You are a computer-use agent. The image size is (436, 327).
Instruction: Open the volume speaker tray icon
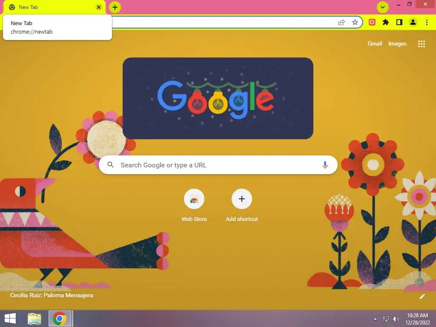tap(396, 319)
